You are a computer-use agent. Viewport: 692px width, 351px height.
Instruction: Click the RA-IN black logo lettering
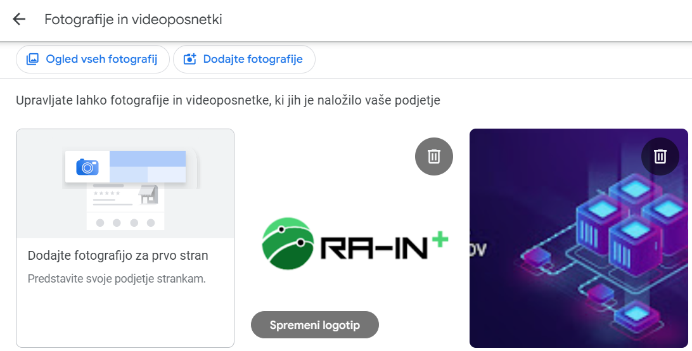click(x=373, y=249)
